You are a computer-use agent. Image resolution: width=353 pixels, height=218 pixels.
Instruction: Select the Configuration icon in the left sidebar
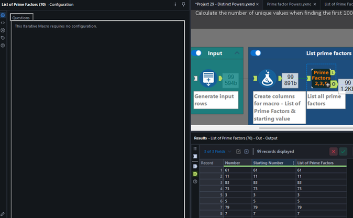pyautogui.click(x=3, y=15)
